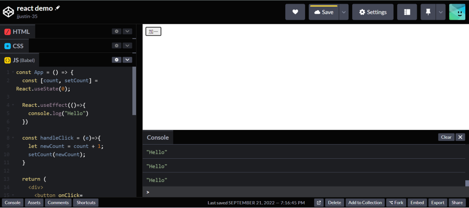Click JS editor vertical scrollbar

click(134, 91)
